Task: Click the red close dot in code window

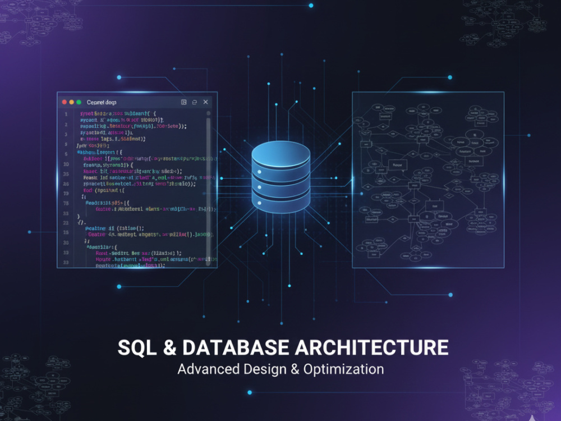Action: pyautogui.click(x=65, y=102)
